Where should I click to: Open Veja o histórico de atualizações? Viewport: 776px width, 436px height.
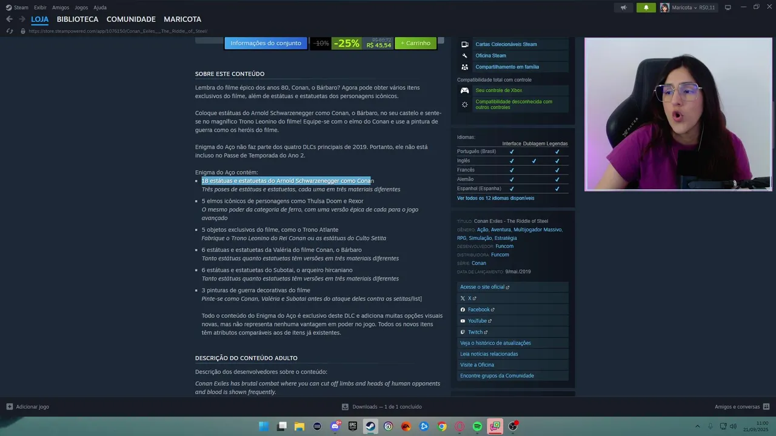coord(513,343)
